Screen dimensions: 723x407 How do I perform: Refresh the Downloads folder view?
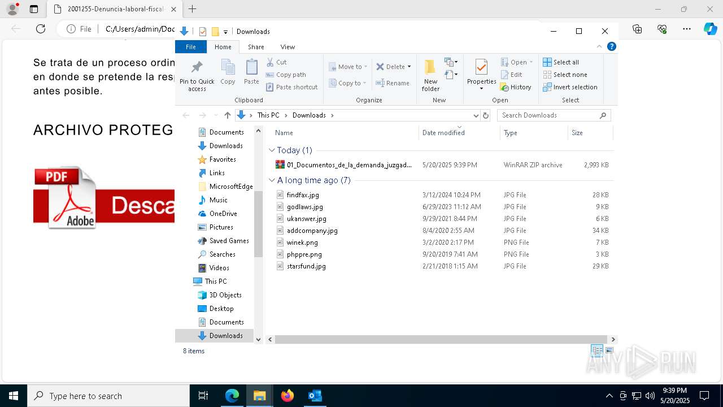coord(486,115)
